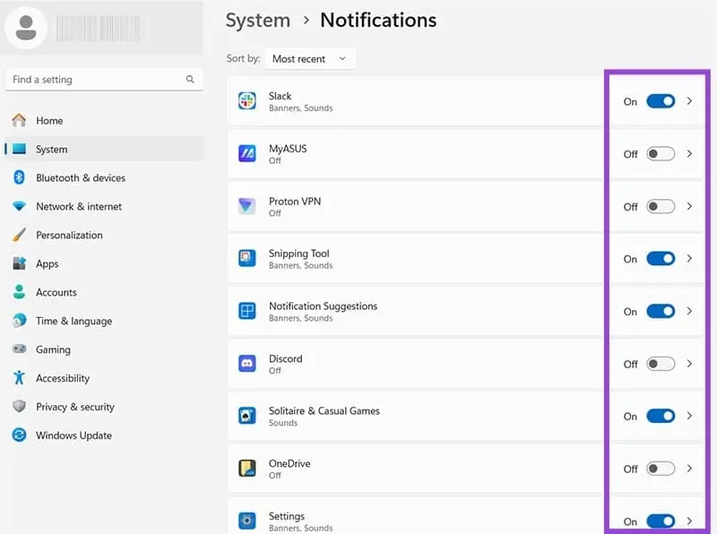Click the OneDrive app icon
Image resolution: width=717 pixels, height=534 pixels.
pos(247,469)
